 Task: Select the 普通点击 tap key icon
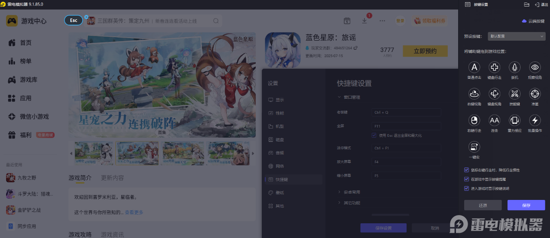coord(475,67)
